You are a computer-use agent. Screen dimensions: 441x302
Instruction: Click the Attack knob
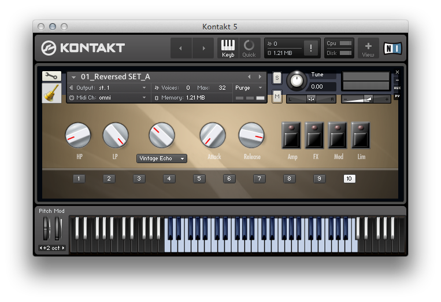[213, 135]
